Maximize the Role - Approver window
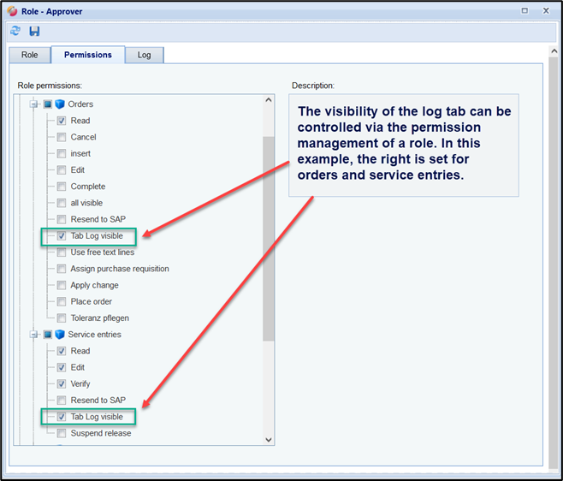563x481 pixels. pos(524,10)
